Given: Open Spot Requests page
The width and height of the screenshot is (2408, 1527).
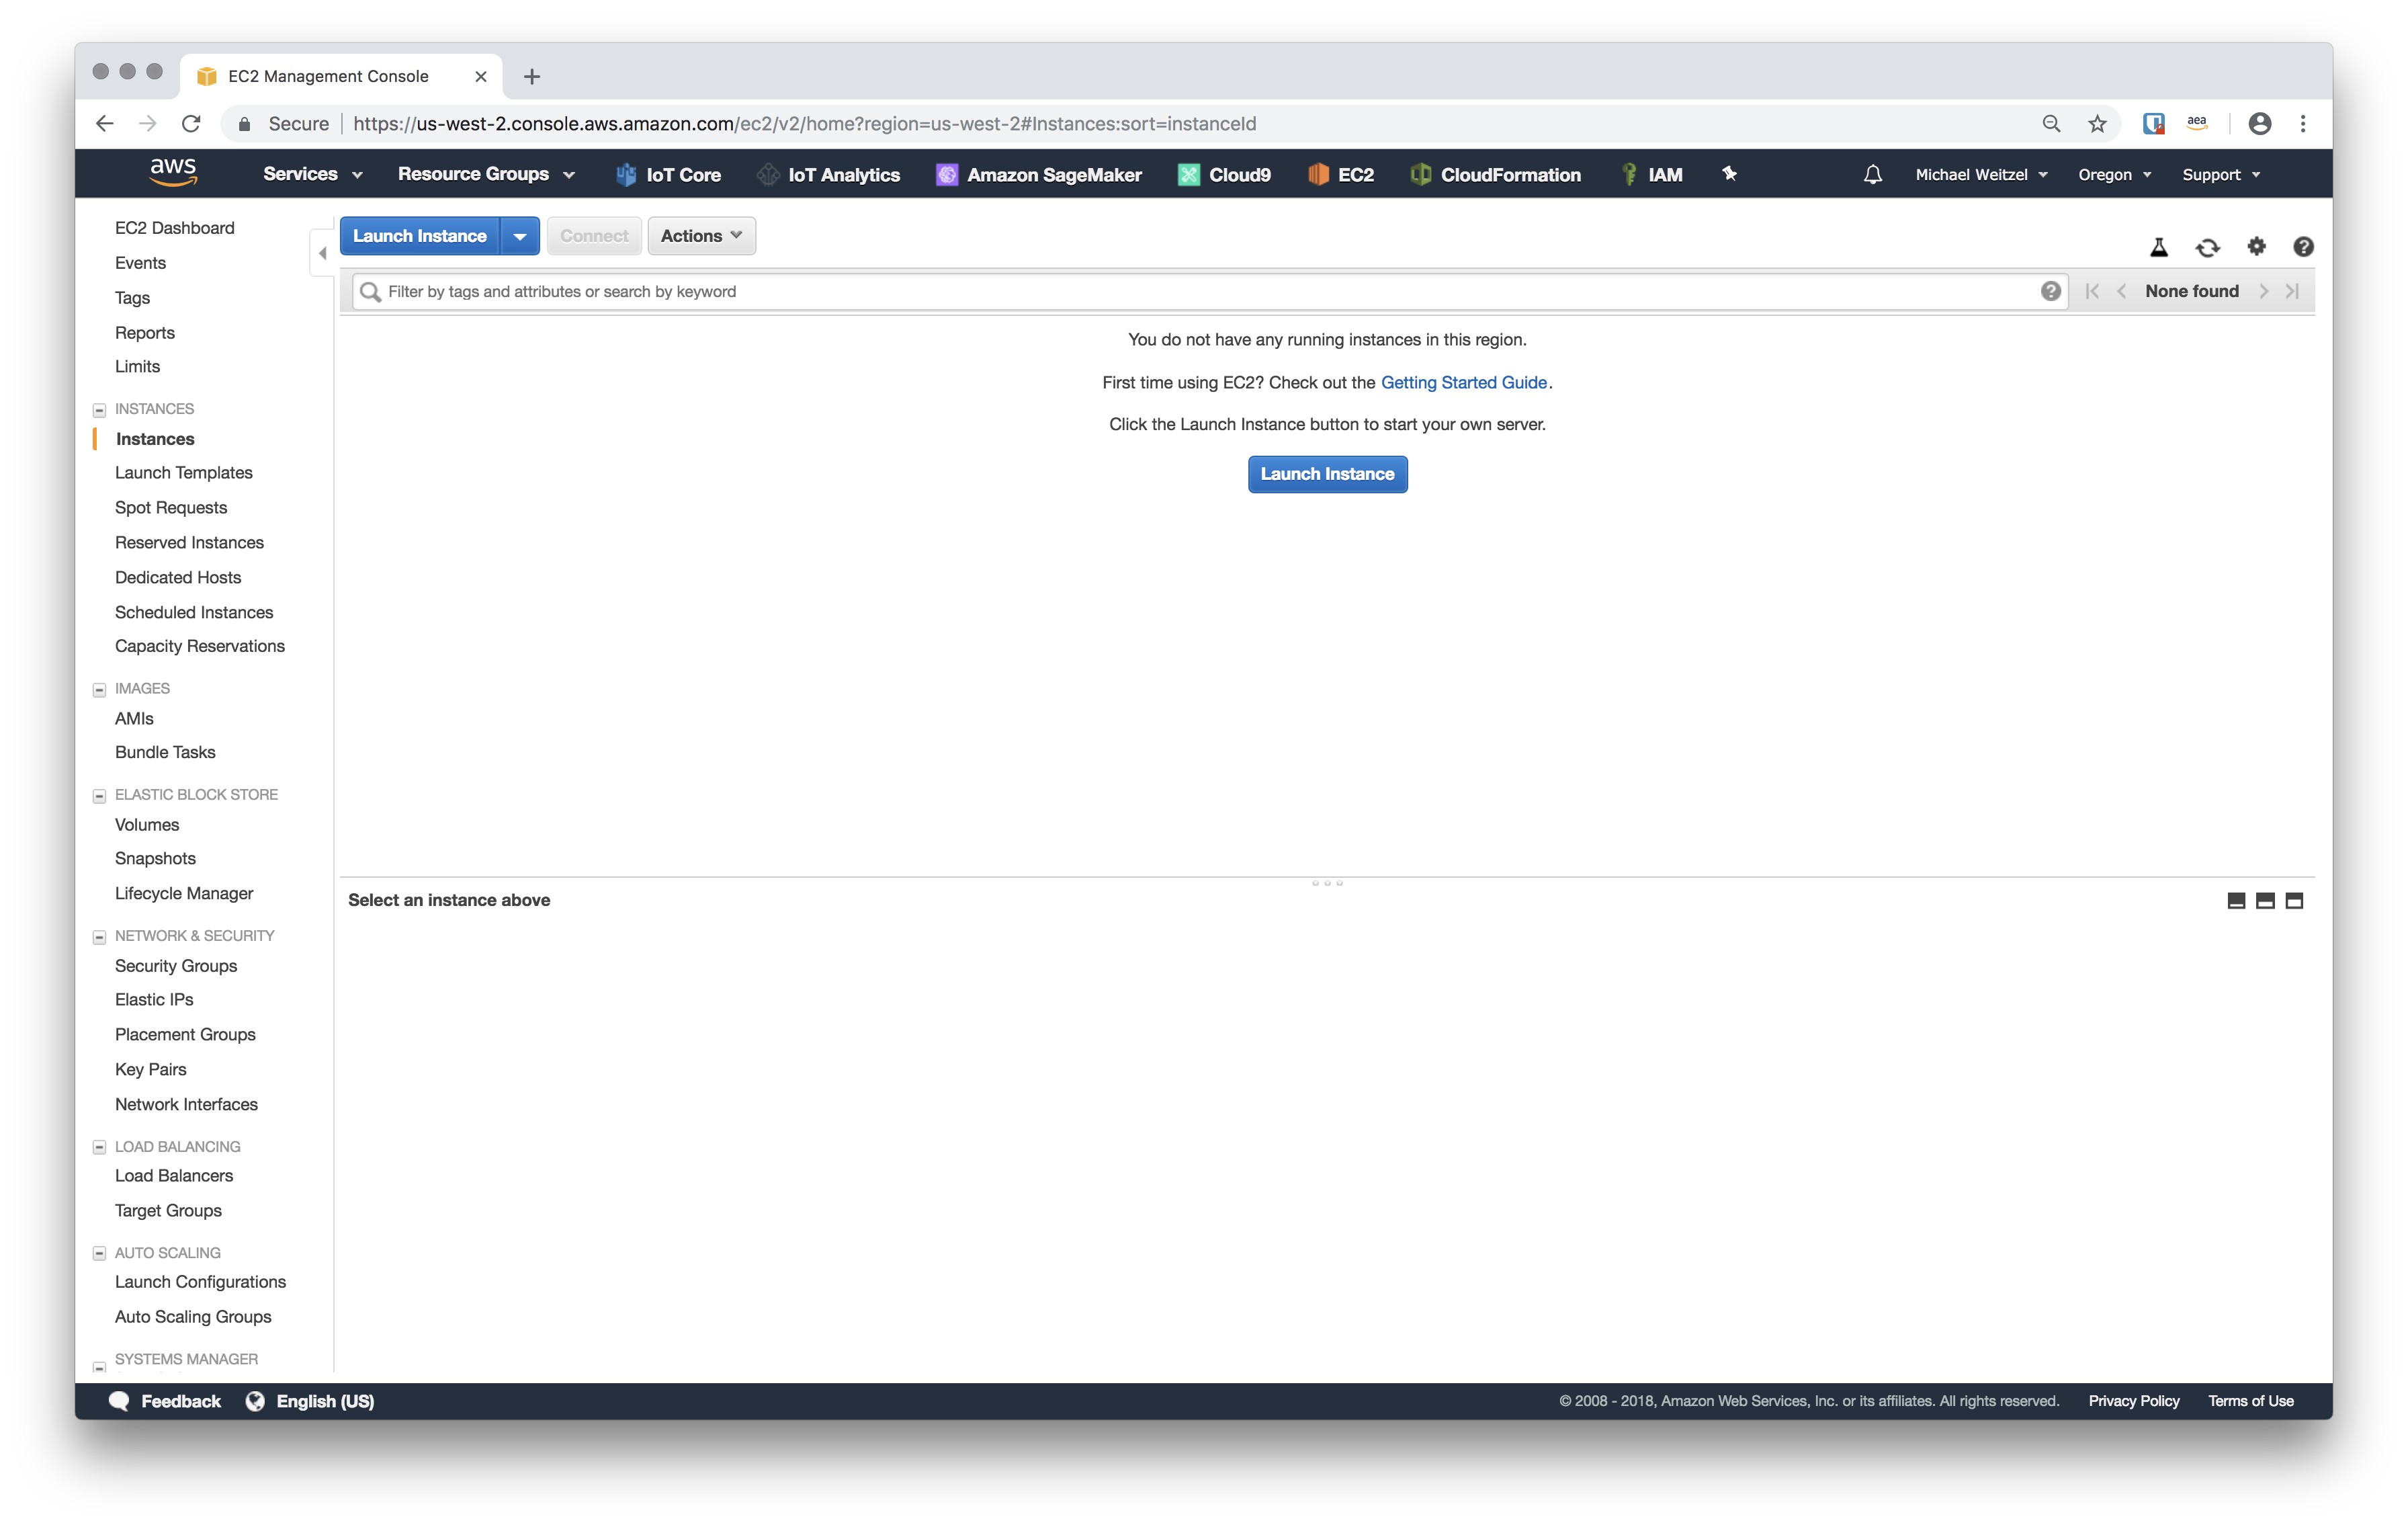Looking at the screenshot, I should 171,507.
